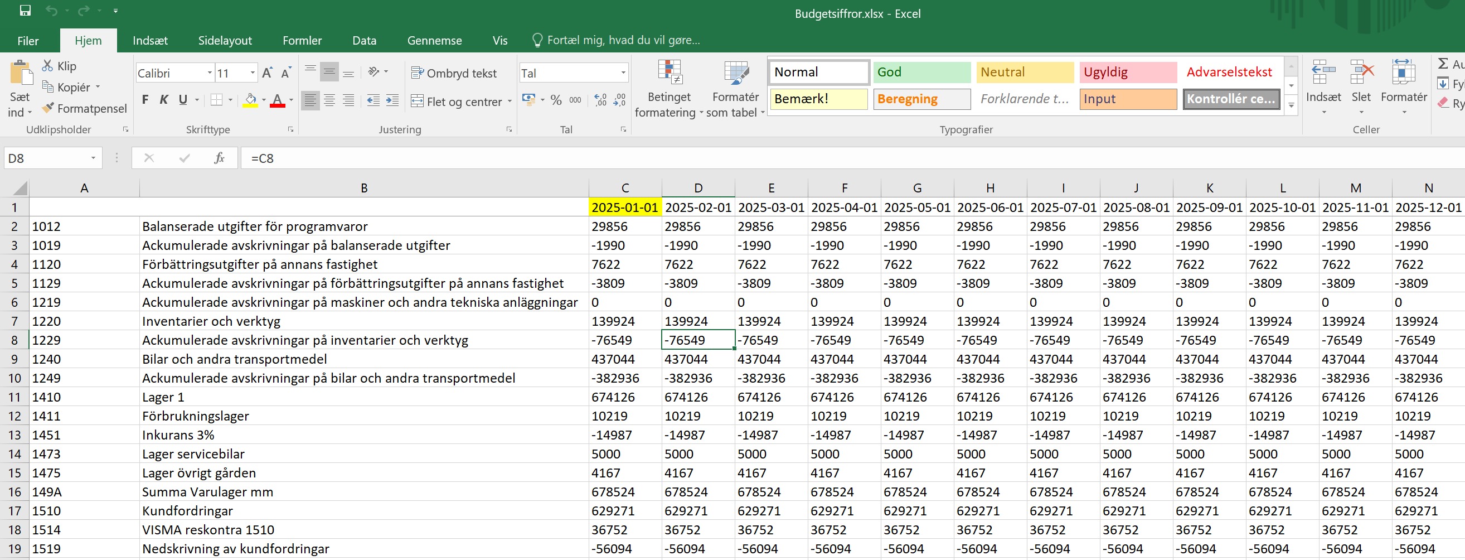This screenshot has width=1465, height=560.
Task: Click the Save icon in quick access toolbar
Action: point(25,11)
